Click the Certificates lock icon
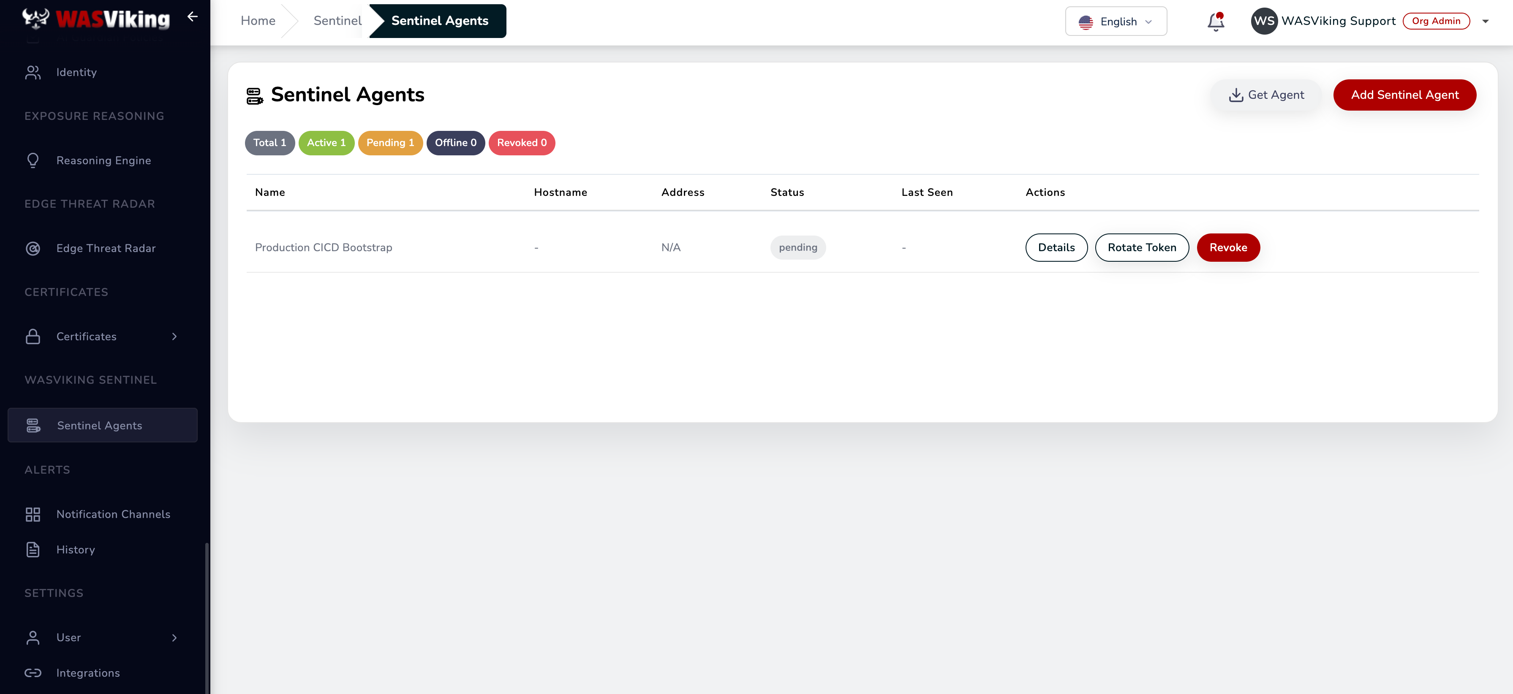1513x694 pixels. 33,336
